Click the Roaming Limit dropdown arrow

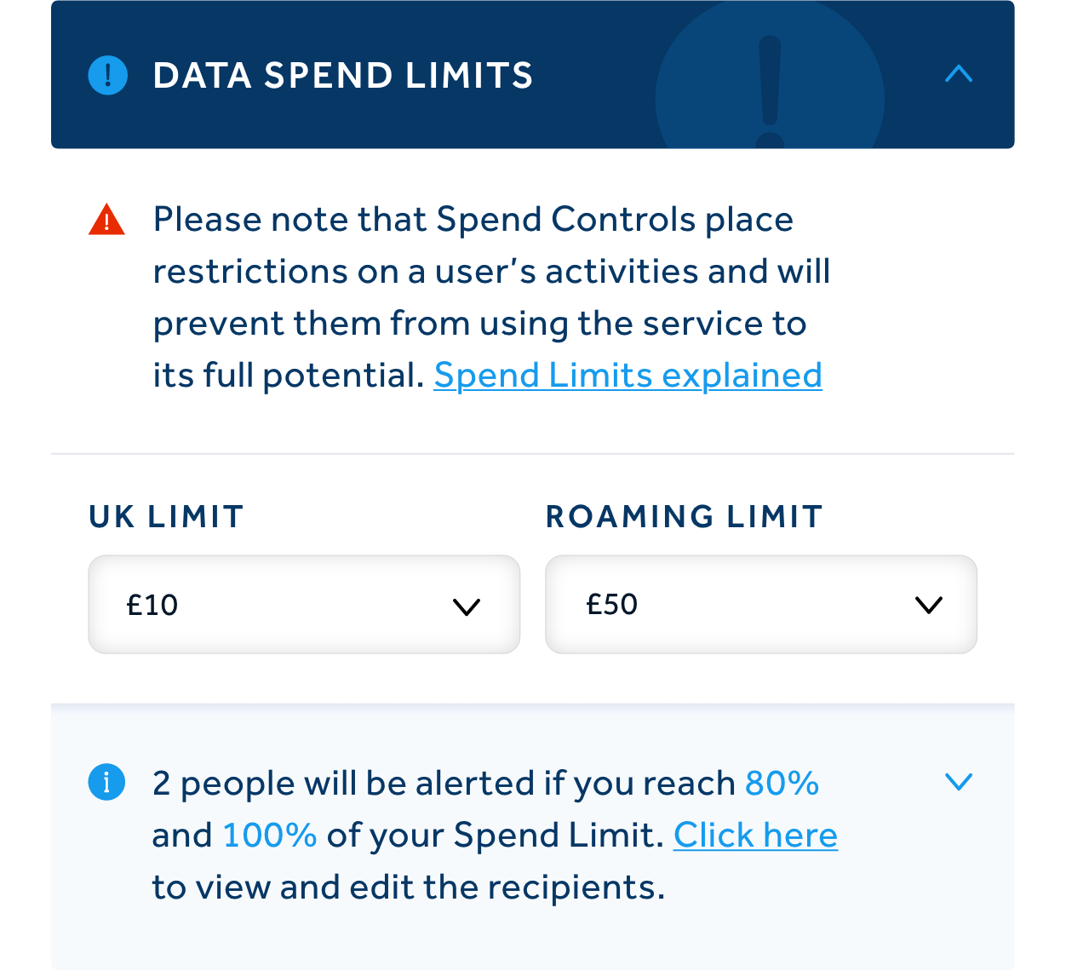[928, 605]
